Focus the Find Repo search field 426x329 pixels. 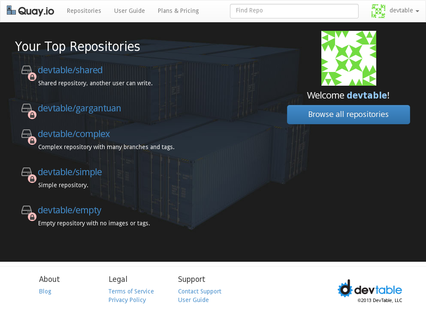point(294,11)
